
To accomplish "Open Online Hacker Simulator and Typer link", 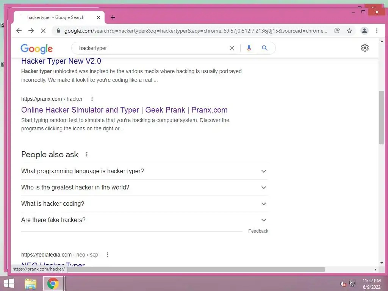I will pos(124,110).
